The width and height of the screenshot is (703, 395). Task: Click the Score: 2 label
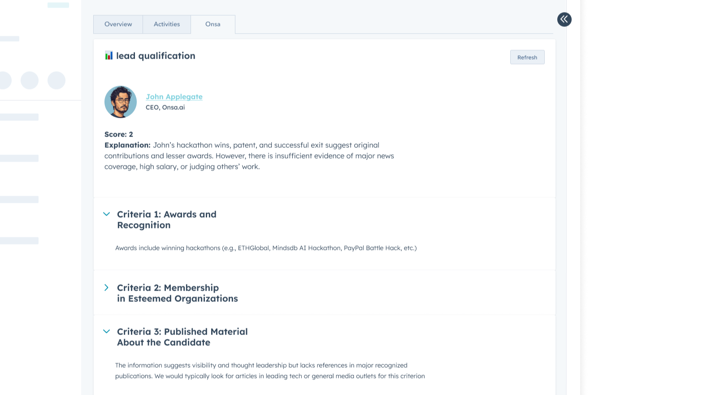tap(119, 134)
